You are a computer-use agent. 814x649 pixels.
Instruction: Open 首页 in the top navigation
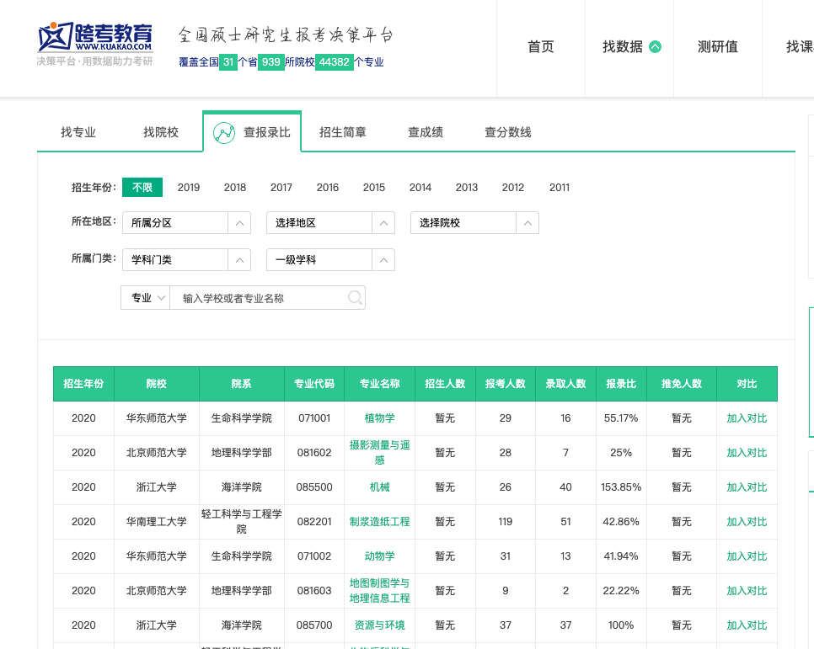(541, 46)
